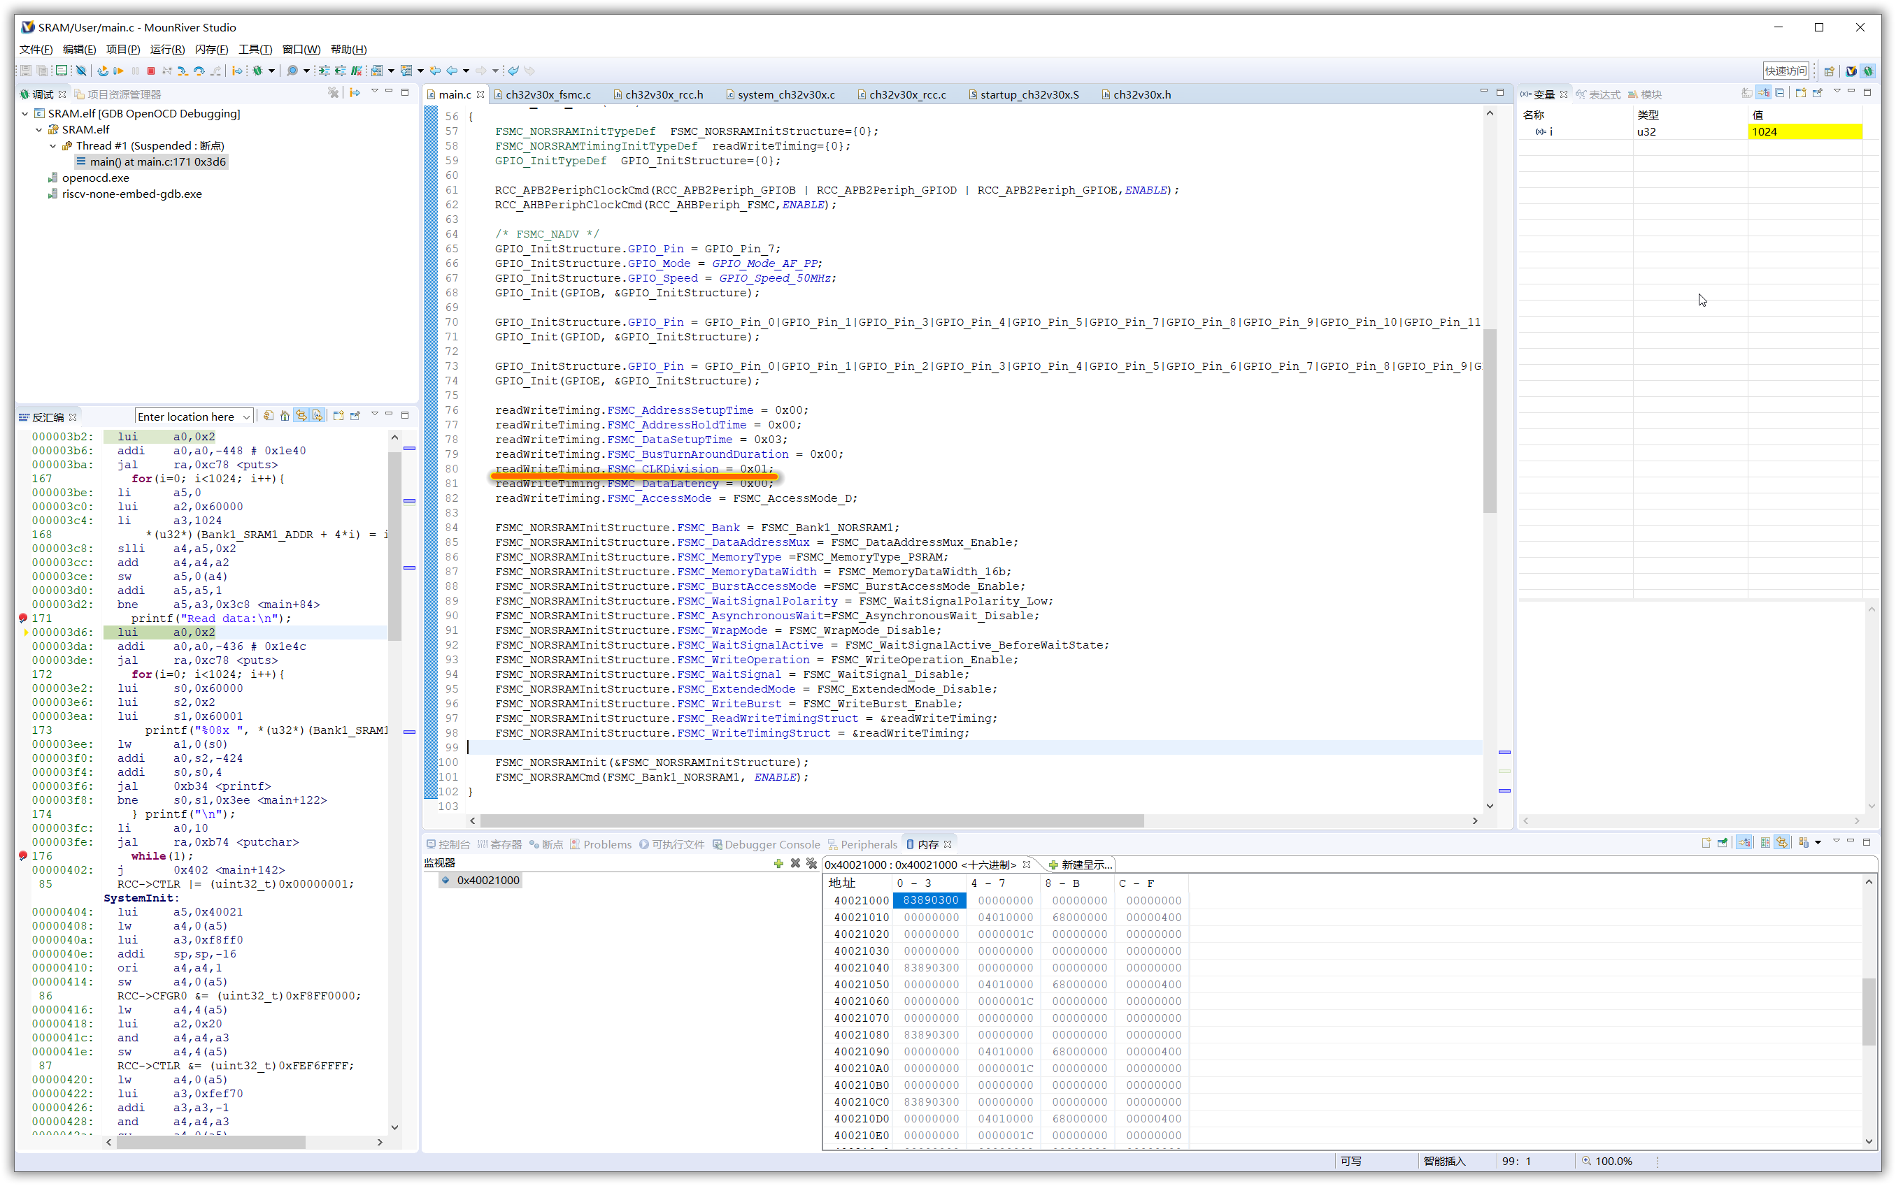Click the Save icon in the main toolbar
Viewport: 1896px width, 1186px height.
[x=26, y=71]
